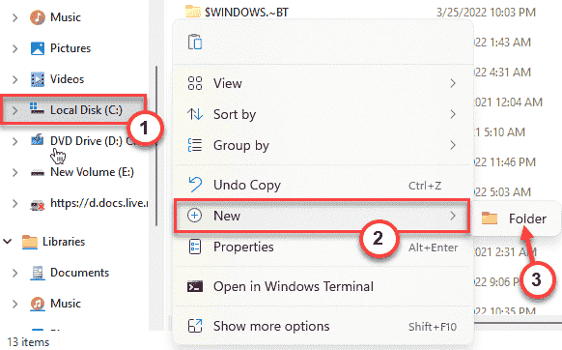This screenshot has width=562, height=350.
Task: Click the Paste clipboard icon in context menu
Action: pyautogui.click(x=195, y=42)
